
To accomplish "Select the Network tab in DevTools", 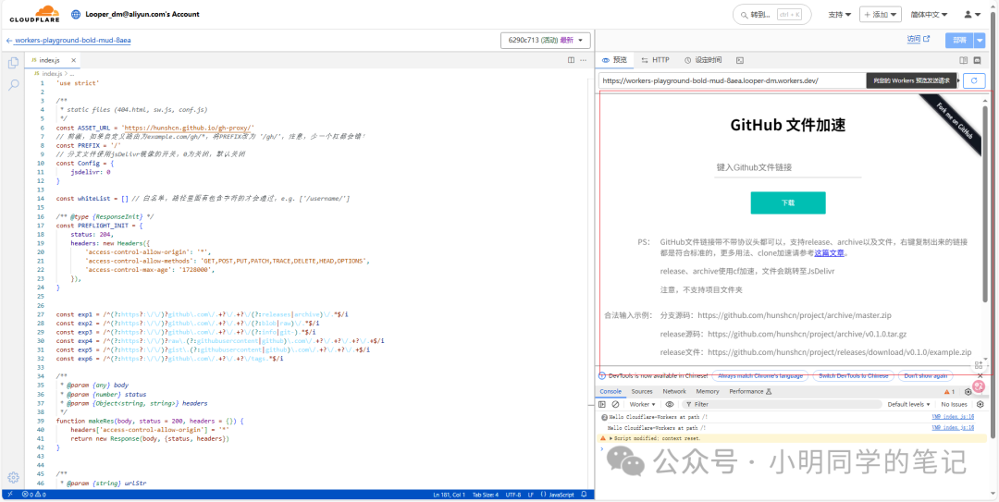I will (674, 391).
